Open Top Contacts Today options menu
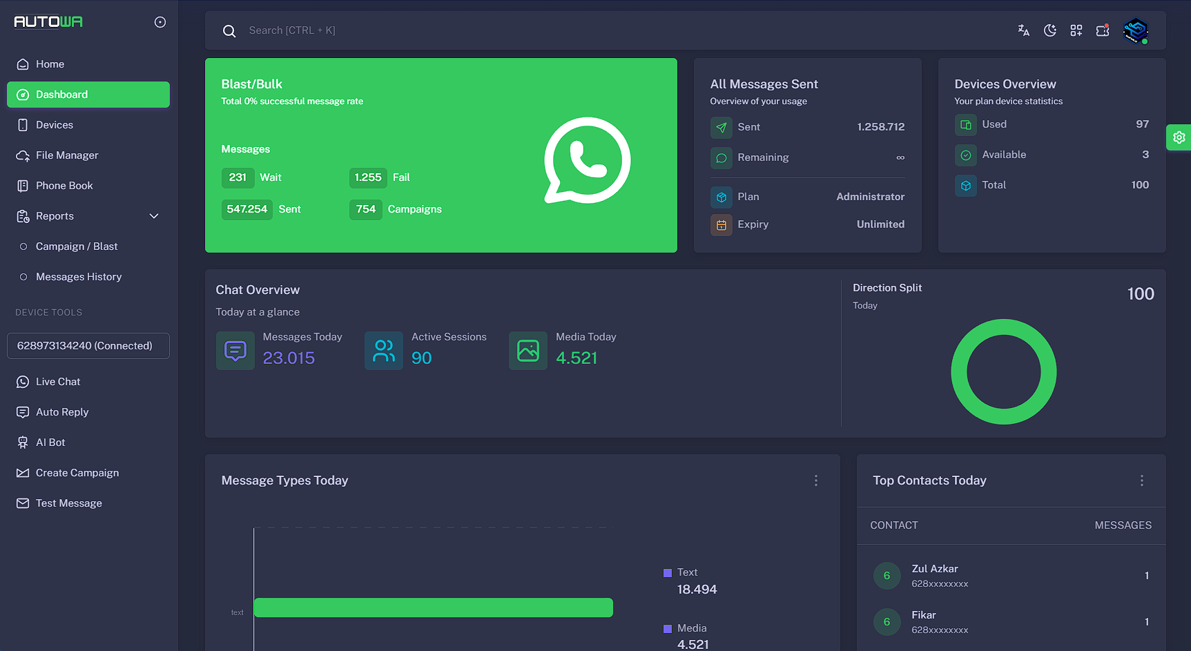1191x651 pixels. (x=1142, y=480)
